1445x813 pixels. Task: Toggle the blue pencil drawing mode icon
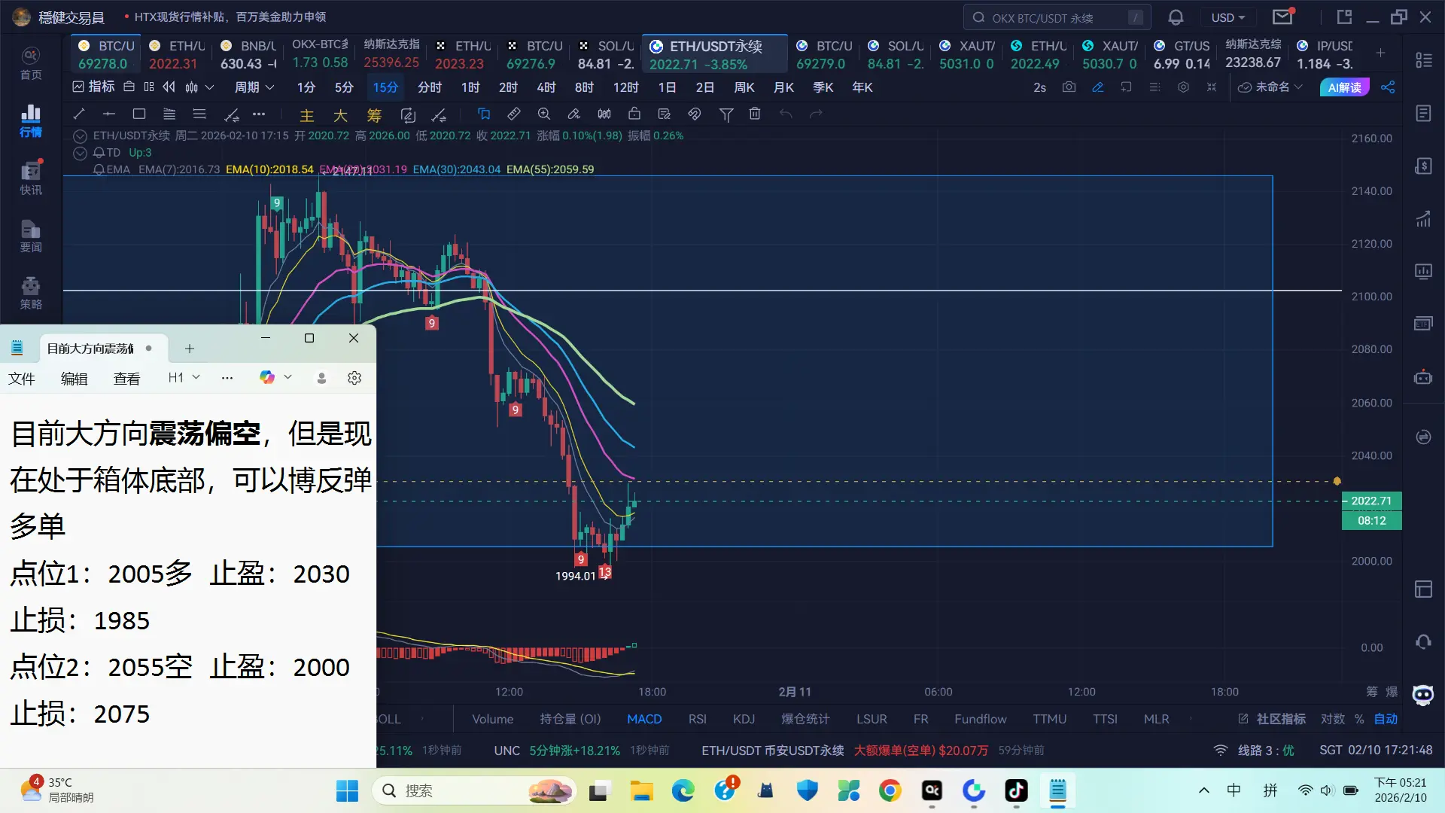(1098, 87)
